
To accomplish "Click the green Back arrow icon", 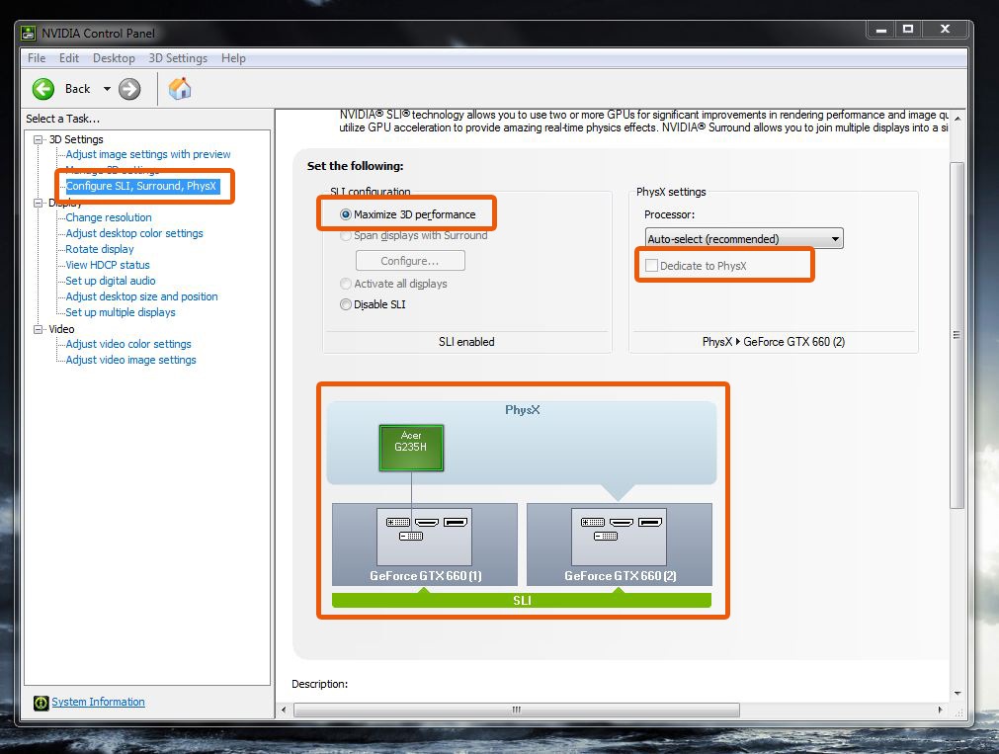I will point(43,89).
